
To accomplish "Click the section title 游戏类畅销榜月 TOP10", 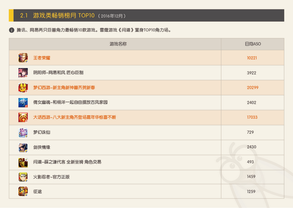I will pyautogui.click(x=63, y=15).
